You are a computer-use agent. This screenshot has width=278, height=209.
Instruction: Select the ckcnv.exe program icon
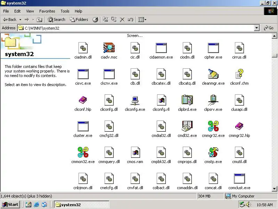(109, 74)
